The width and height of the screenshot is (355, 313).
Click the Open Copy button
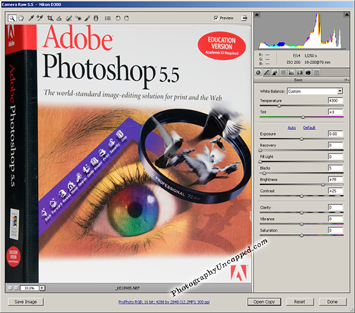(264, 302)
